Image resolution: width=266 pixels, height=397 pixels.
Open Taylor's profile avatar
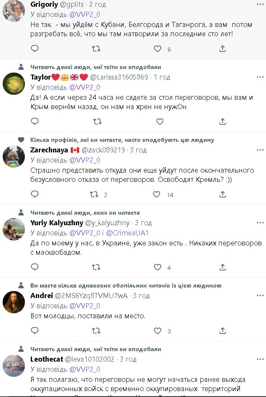click(x=13, y=84)
